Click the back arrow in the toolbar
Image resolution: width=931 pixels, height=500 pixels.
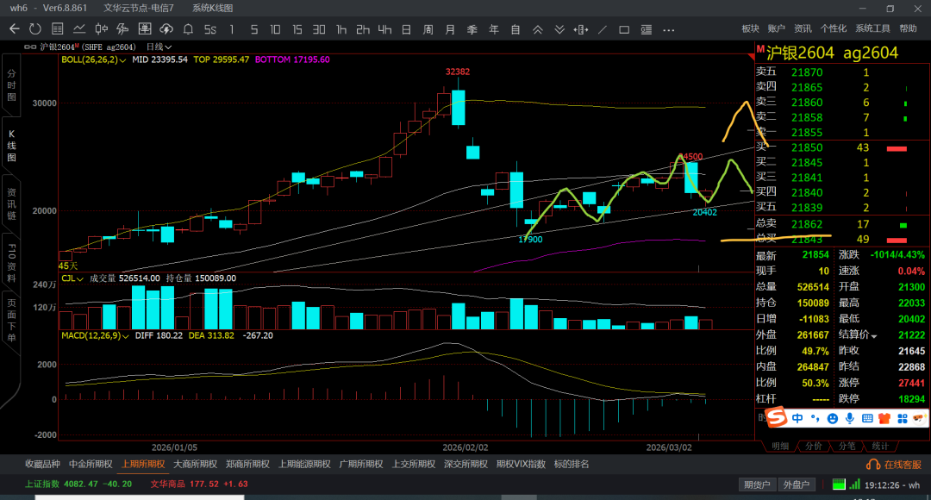(x=14, y=28)
